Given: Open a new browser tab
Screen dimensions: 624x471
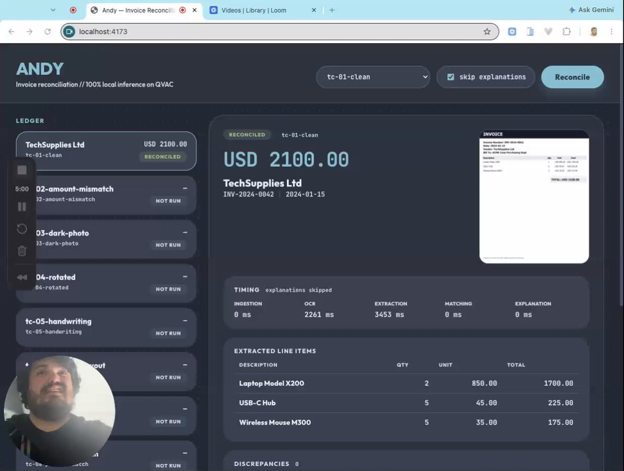Looking at the screenshot, I should coord(332,10).
